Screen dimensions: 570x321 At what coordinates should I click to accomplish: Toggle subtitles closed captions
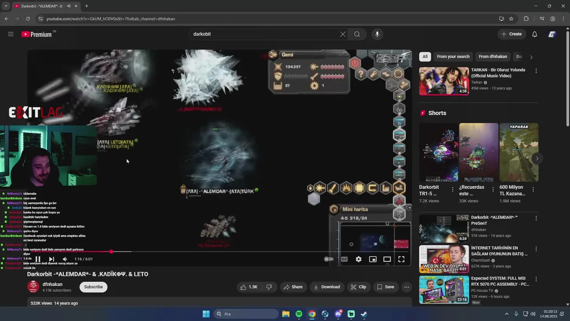(344, 259)
